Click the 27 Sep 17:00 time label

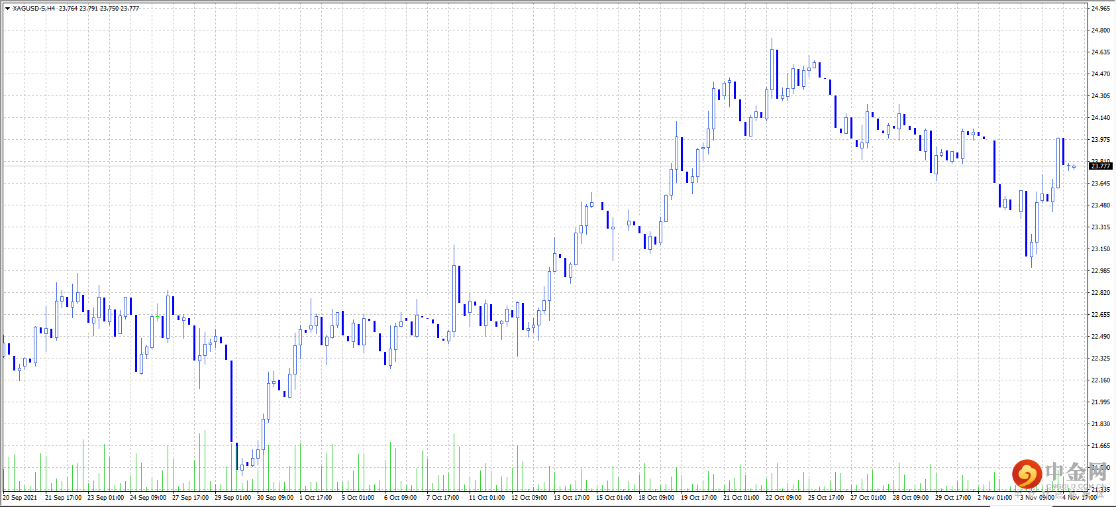191,498
